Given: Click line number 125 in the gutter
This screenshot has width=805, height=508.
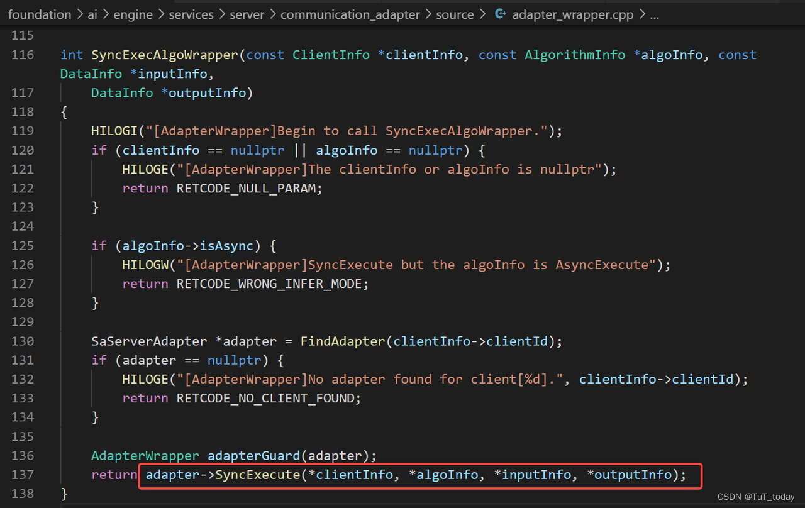Looking at the screenshot, I should (23, 245).
